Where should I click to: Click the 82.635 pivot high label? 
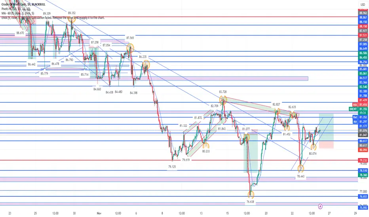click(x=292, y=107)
